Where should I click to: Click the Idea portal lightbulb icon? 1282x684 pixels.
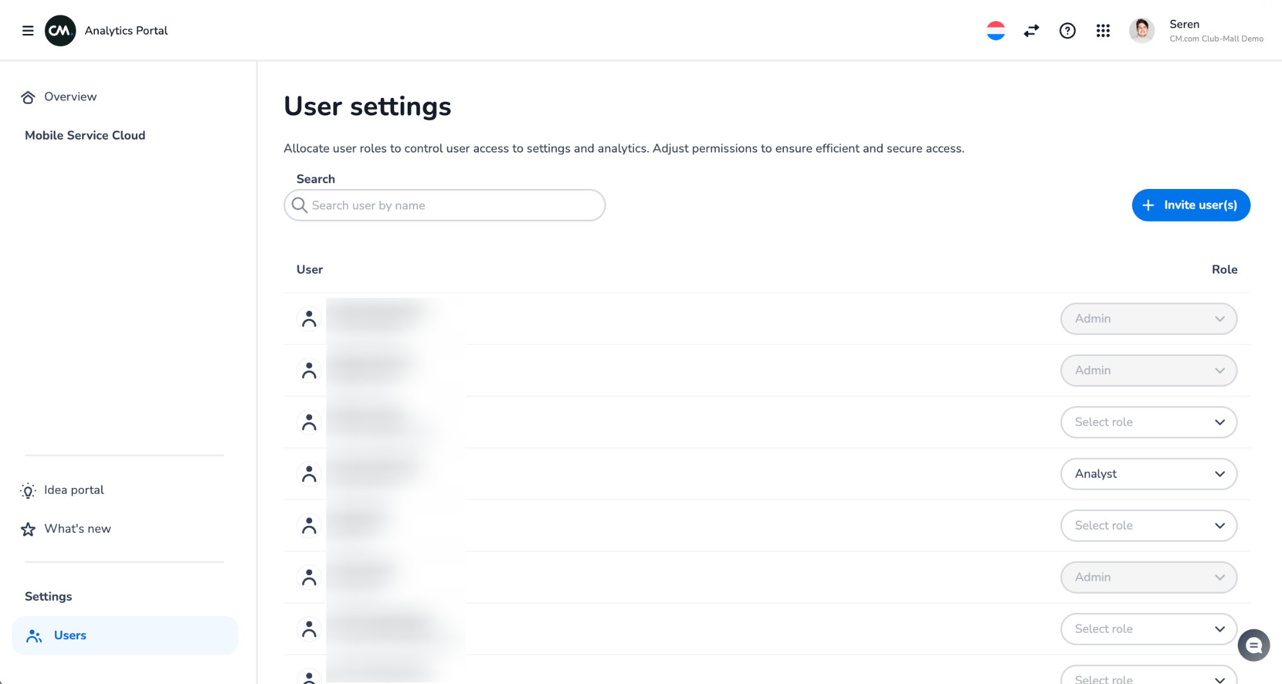pos(28,490)
